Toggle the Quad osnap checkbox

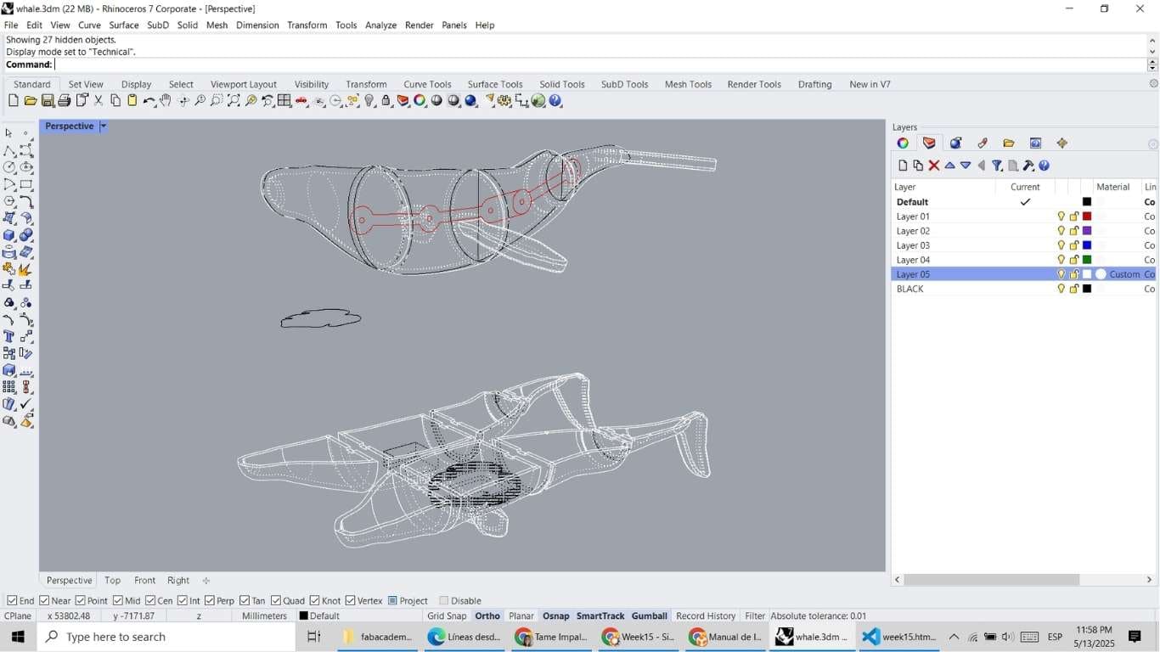pos(276,601)
